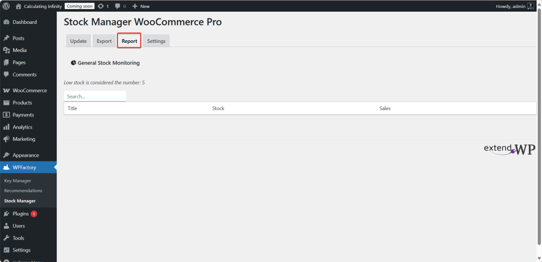Screen dimensions: 542x262
Task: Click the Payments dollar icon
Action: pyautogui.click(x=6, y=115)
